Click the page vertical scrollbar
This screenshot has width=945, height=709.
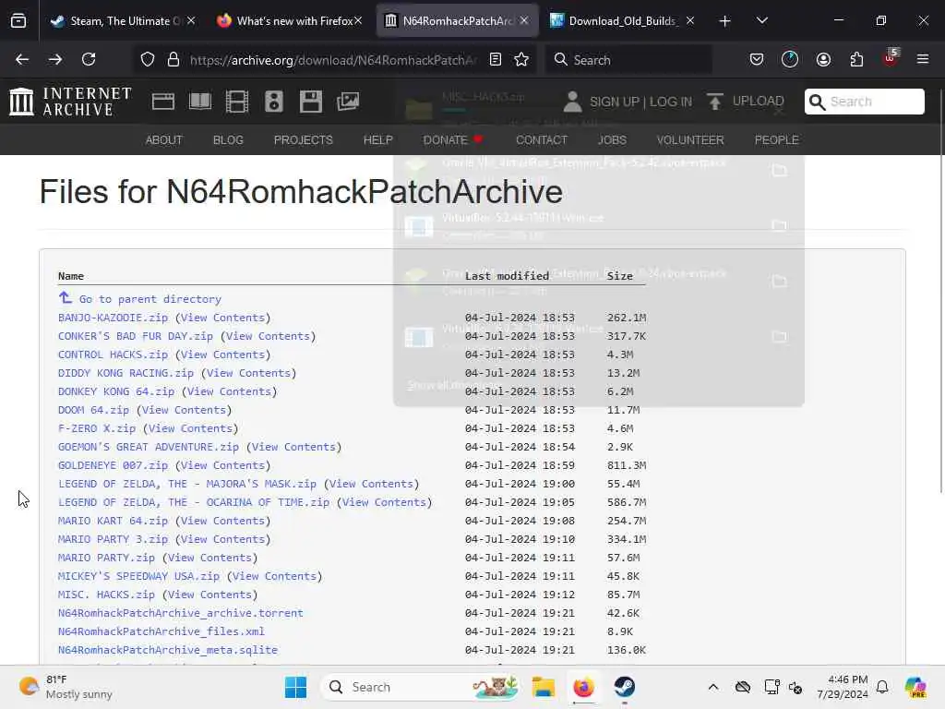tap(940, 289)
